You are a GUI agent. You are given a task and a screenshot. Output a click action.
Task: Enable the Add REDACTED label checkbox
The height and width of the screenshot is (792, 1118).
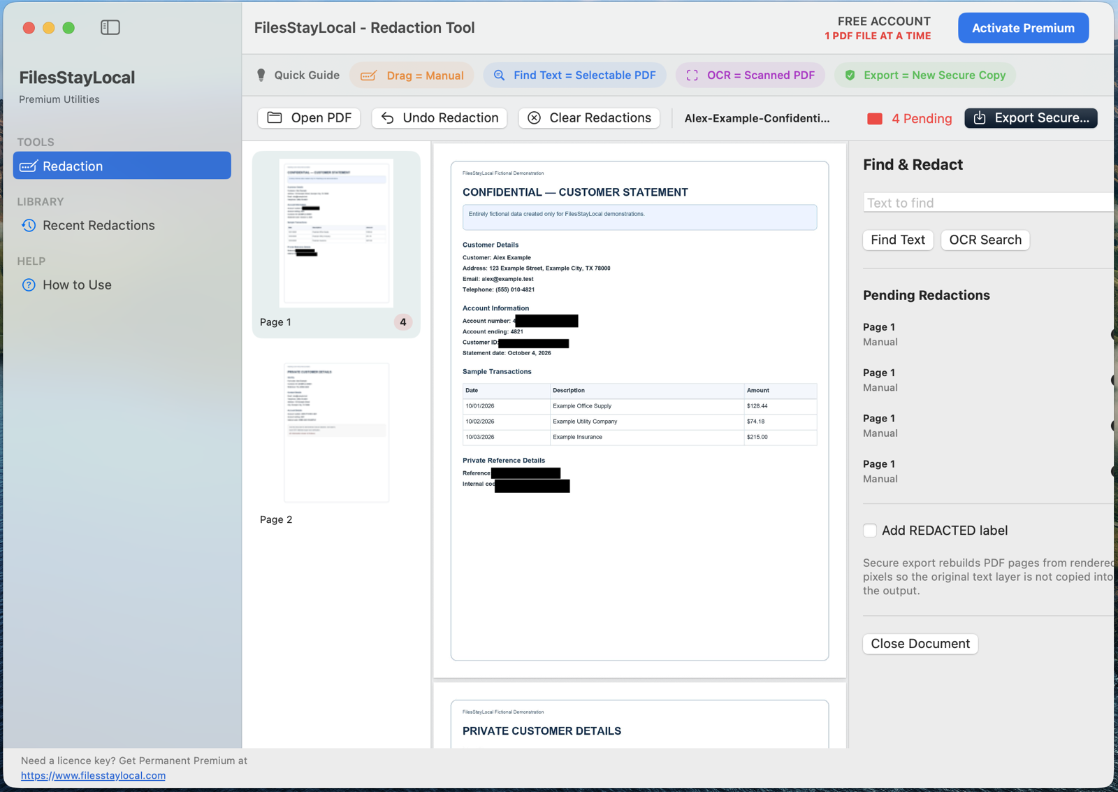tap(870, 531)
